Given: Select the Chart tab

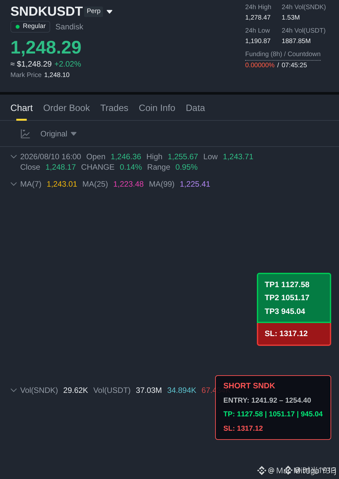Looking at the screenshot, I should pyautogui.click(x=22, y=108).
